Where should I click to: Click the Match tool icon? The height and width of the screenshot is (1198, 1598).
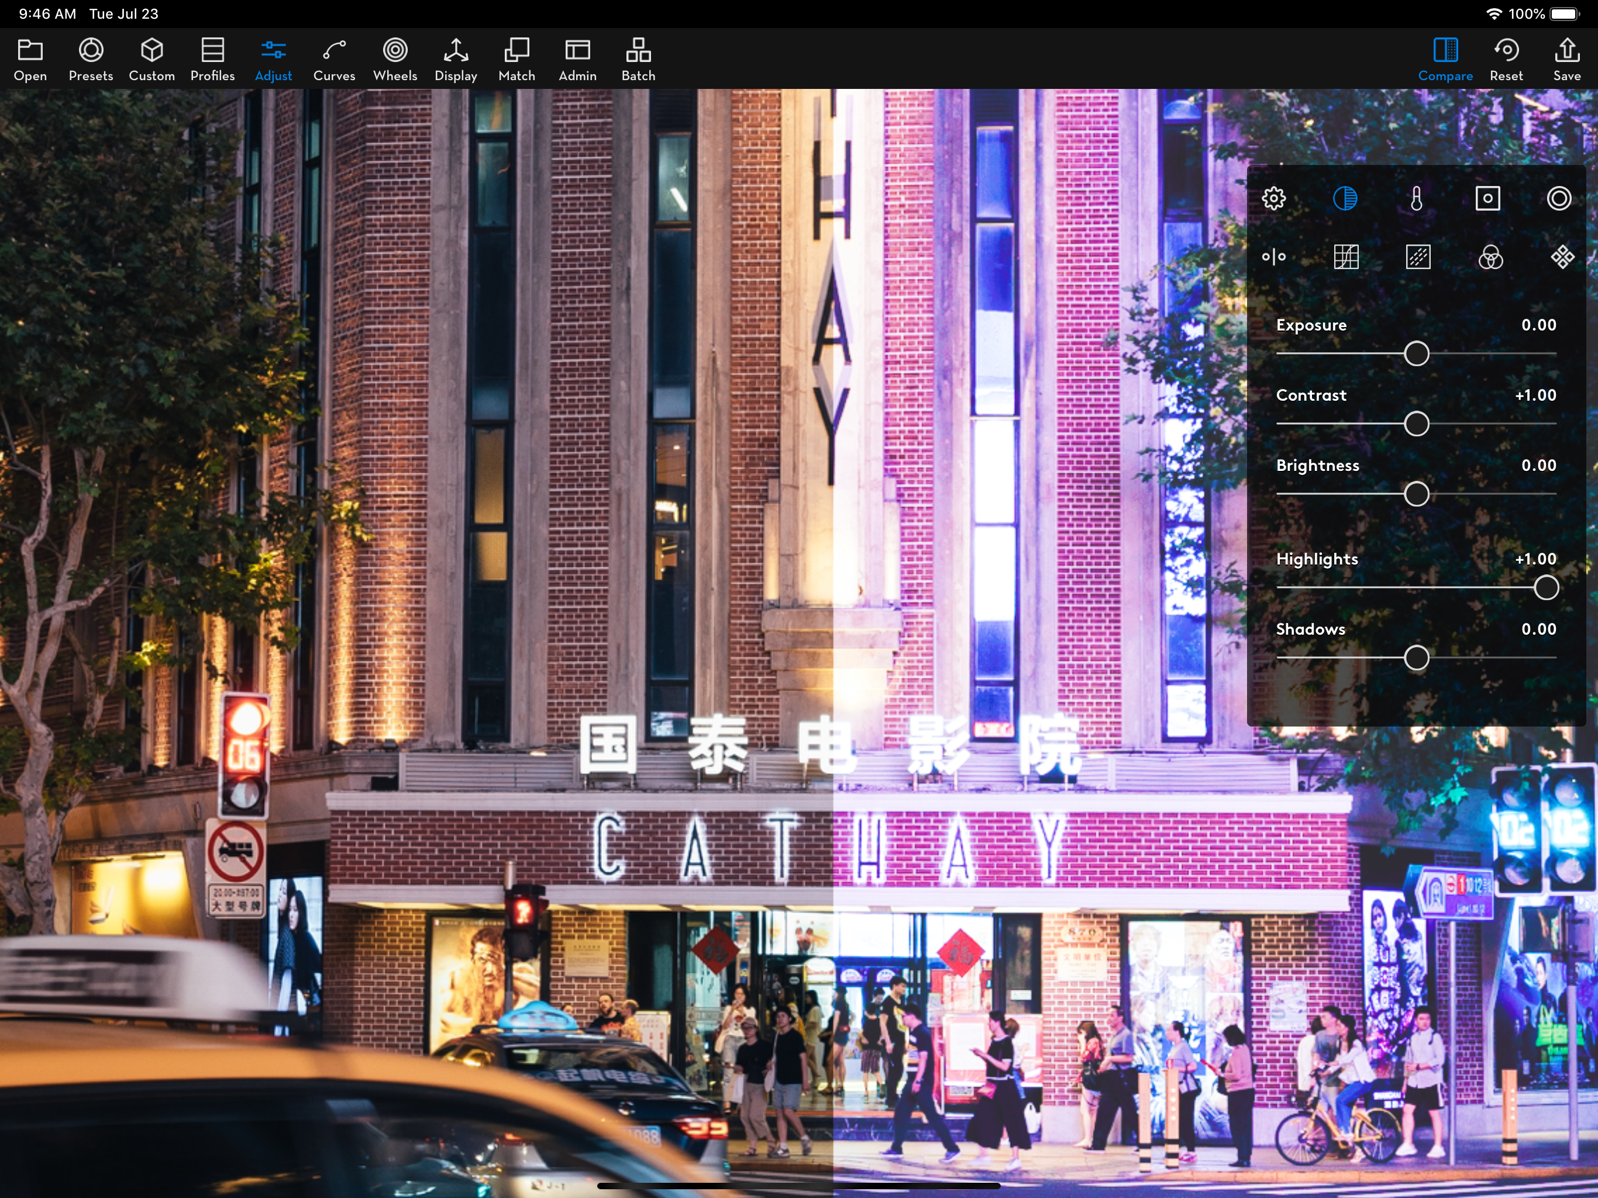click(516, 59)
